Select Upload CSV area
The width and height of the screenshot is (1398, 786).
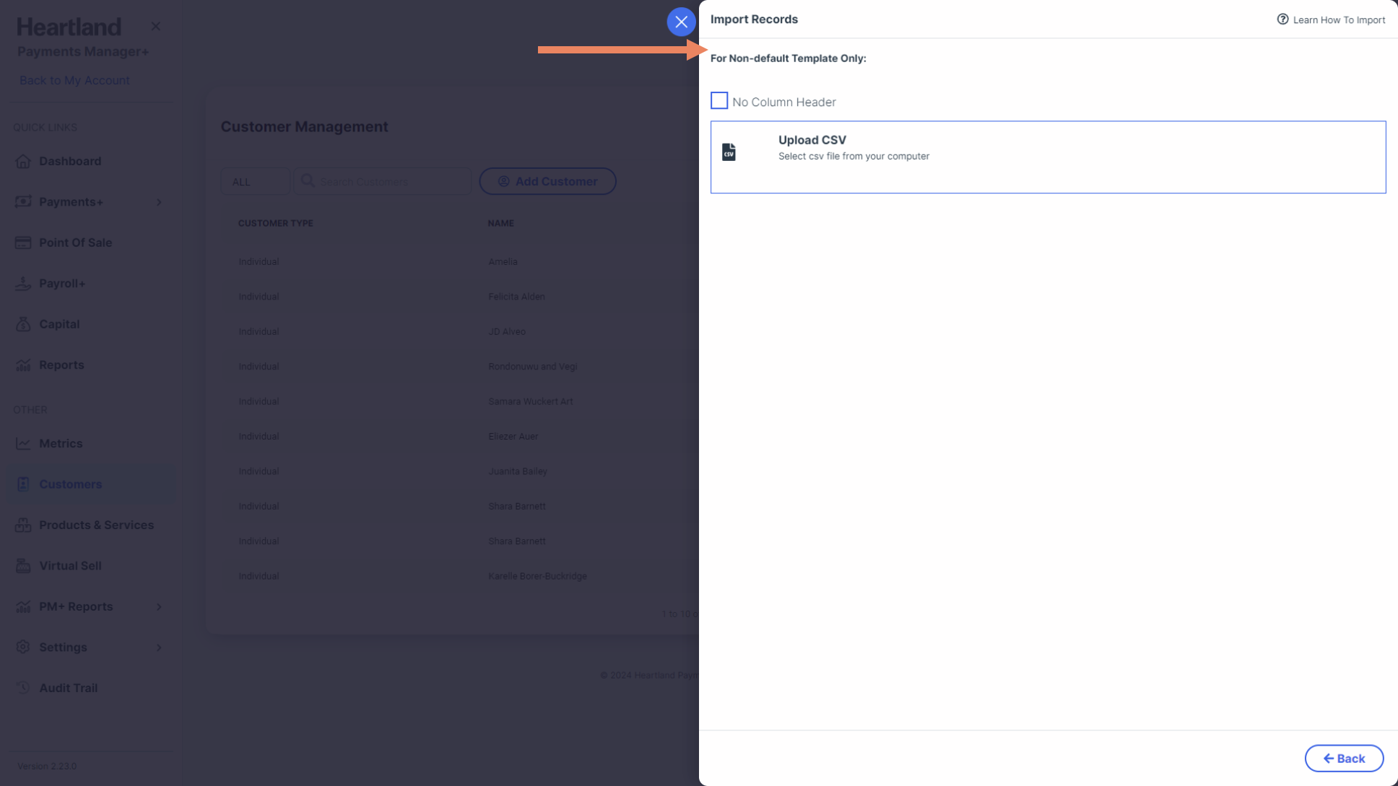tap(1048, 157)
